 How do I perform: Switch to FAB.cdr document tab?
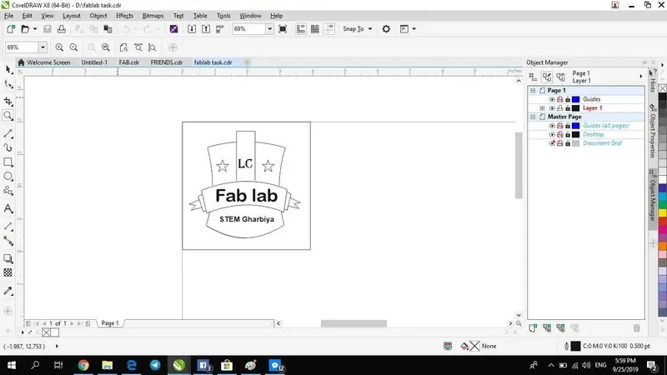click(129, 62)
